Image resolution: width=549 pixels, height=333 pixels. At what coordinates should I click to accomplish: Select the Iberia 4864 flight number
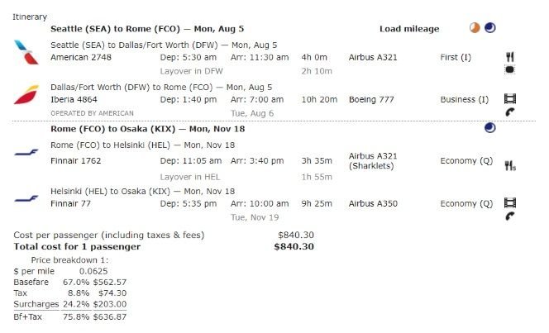[76, 100]
